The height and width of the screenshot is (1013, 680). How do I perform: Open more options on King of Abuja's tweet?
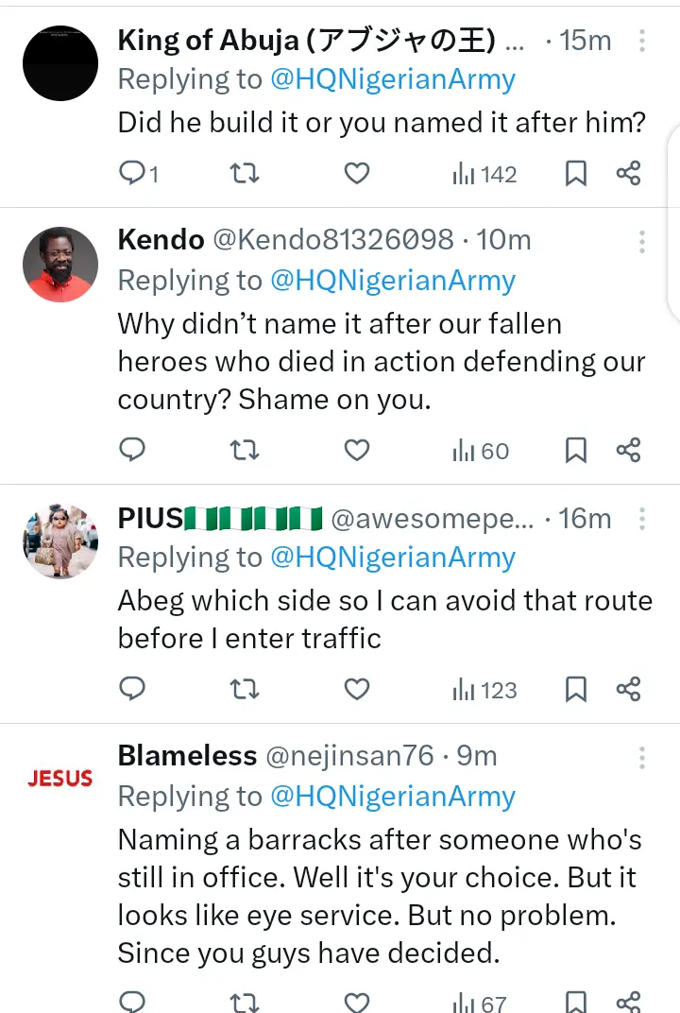coord(642,41)
